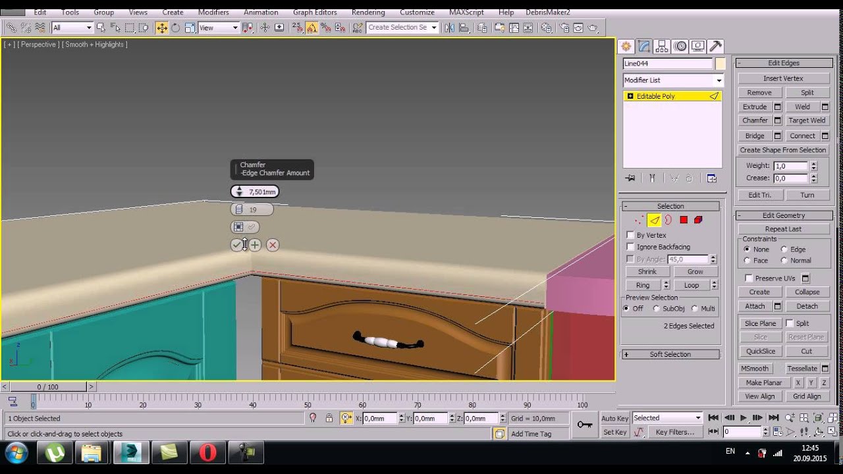Select Normal constraint radio button
Screen dimensions: 843x474
pyautogui.click(x=784, y=261)
